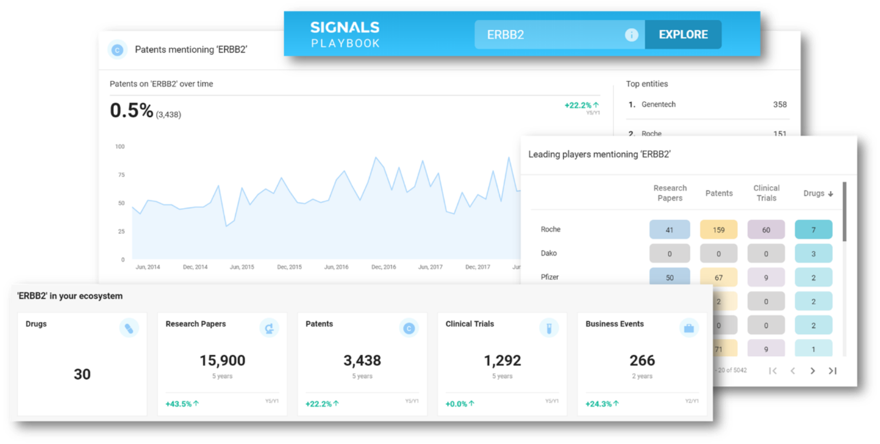Open the Patents card showing 3,438

click(362, 364)
